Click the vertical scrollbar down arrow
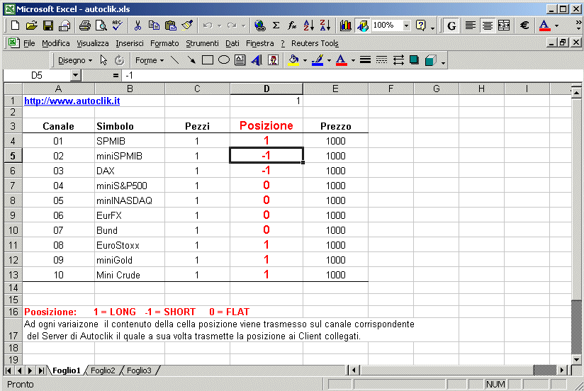Screen dimensions: 584x391 pyautogui.click(x=576, y=360)
